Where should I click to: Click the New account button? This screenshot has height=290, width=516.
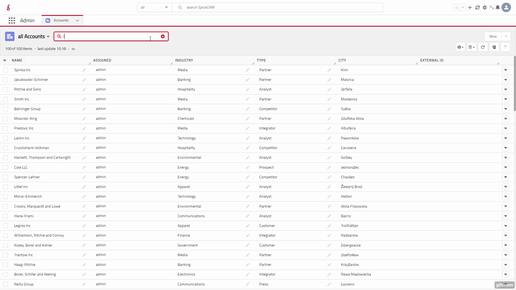pyautogui.click(x=493, y=37)
